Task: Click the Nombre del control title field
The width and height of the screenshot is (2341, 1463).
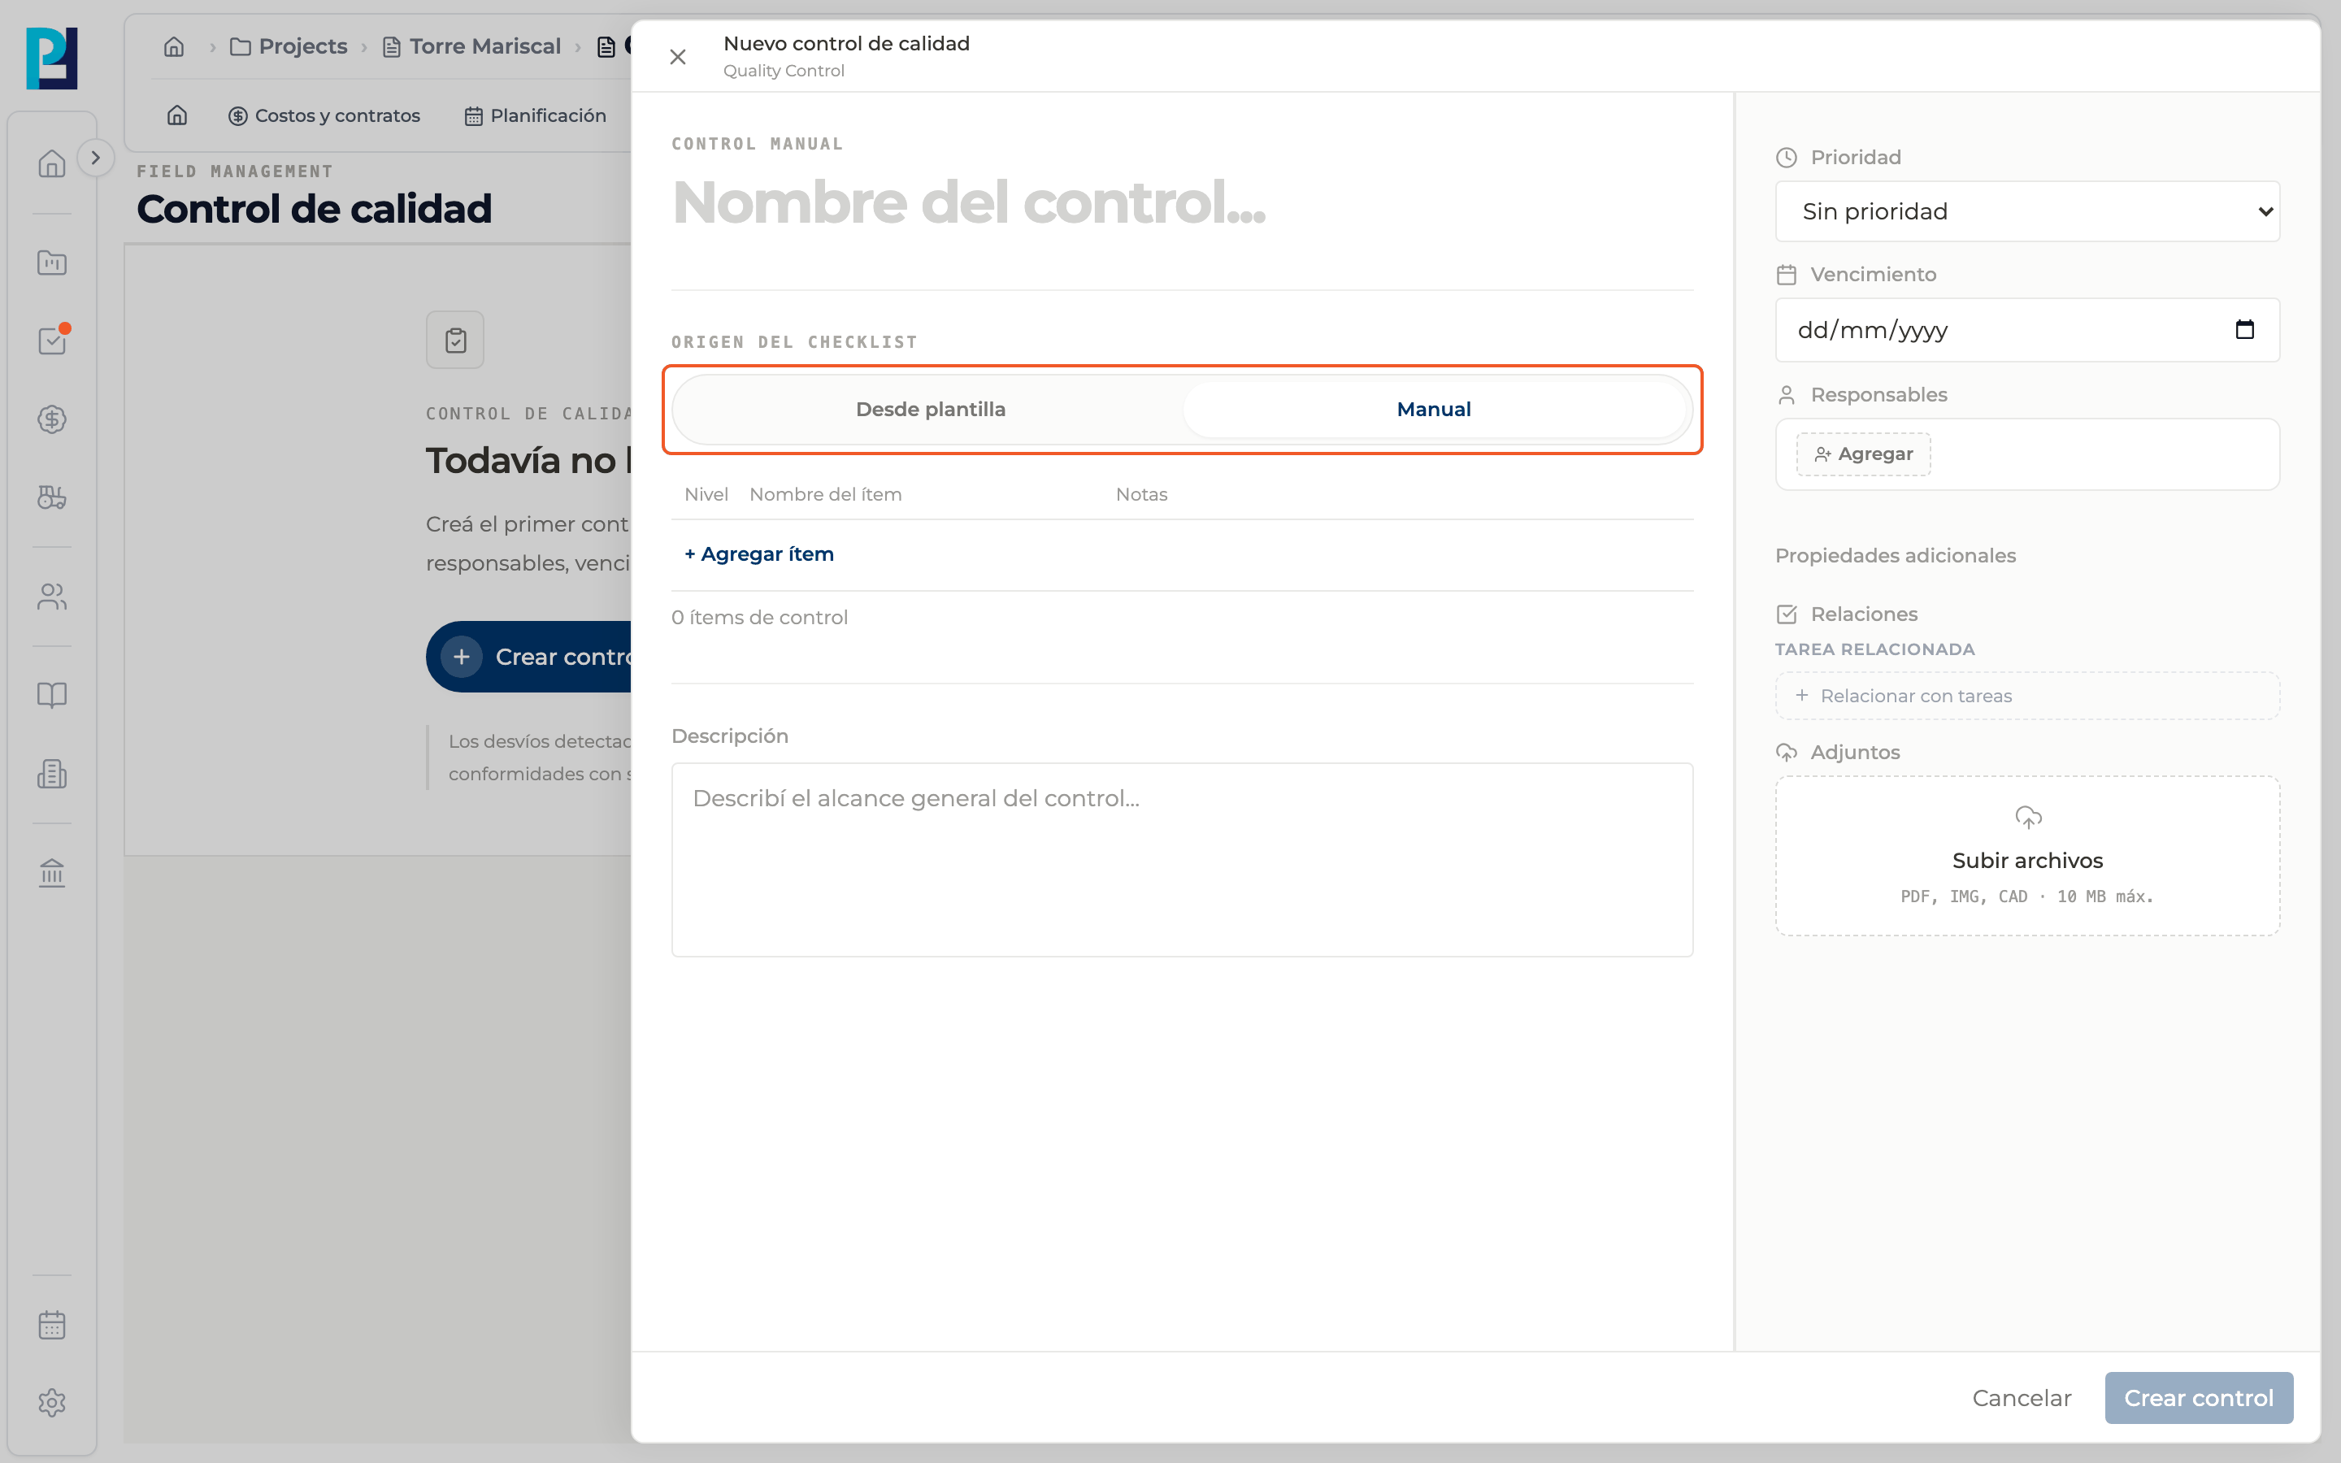Action: pyautogui.click(x=1182, y=202)
